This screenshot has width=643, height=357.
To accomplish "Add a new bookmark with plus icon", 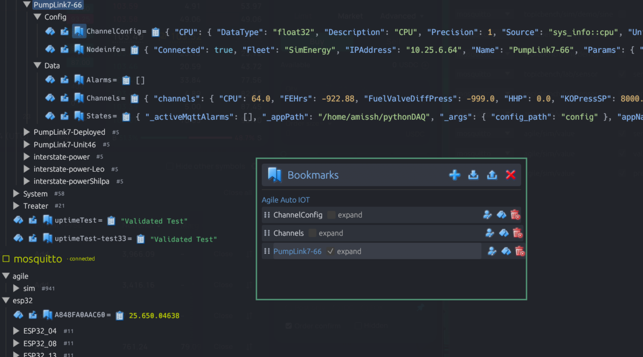I will 454,175.
